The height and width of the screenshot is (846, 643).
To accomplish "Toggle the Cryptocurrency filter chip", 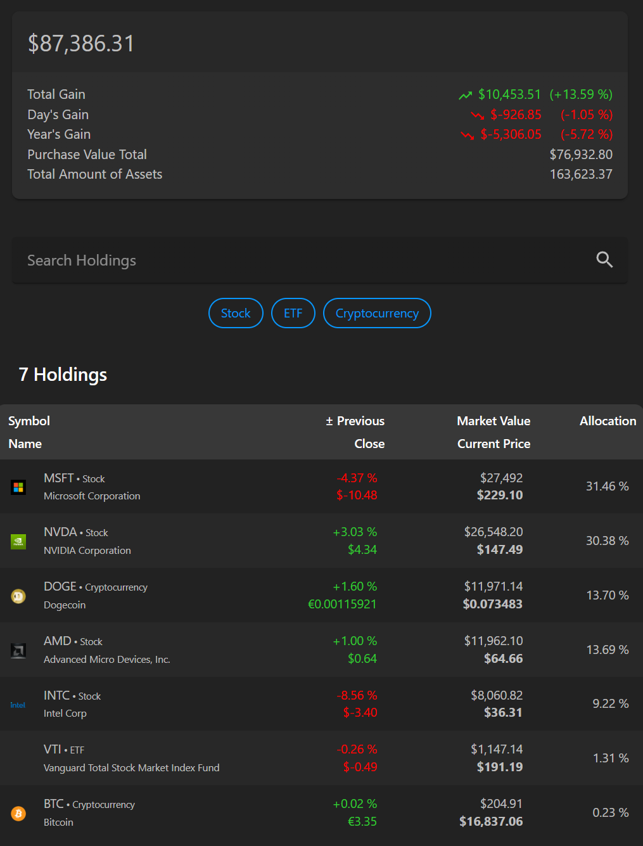I will (377, 313).
